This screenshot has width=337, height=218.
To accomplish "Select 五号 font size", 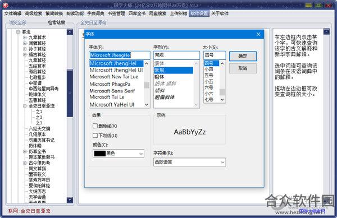I will pos(209,76).
